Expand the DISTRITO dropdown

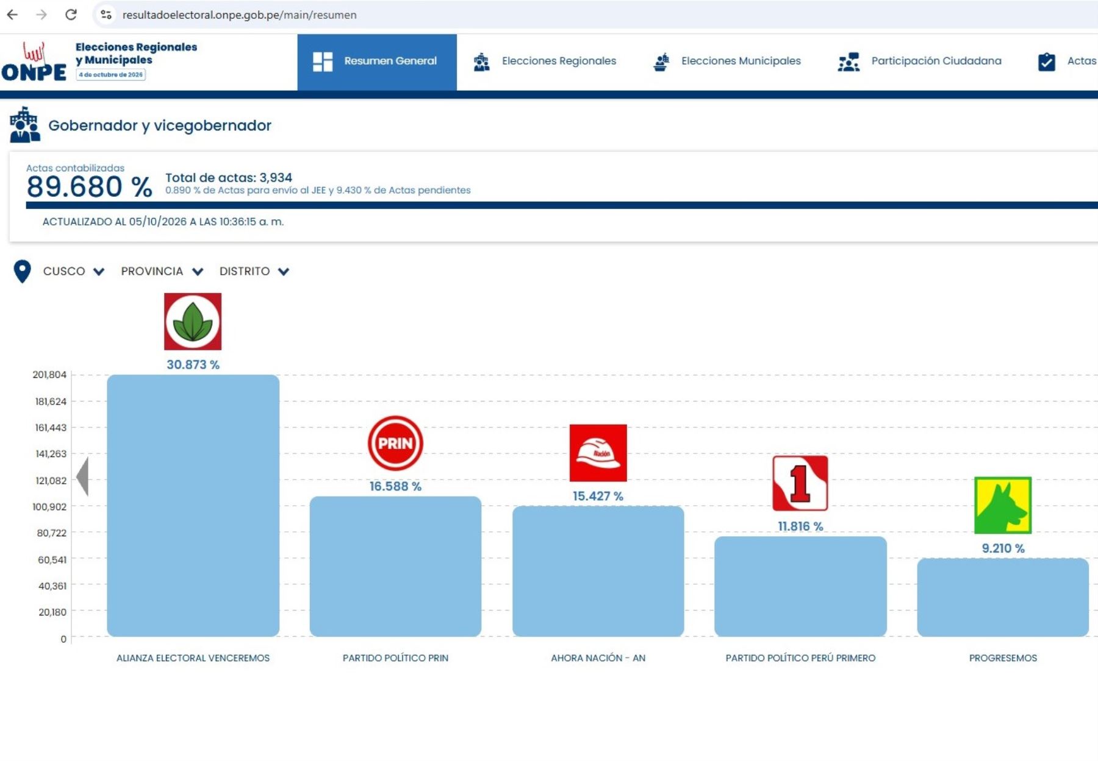point(254,271)
